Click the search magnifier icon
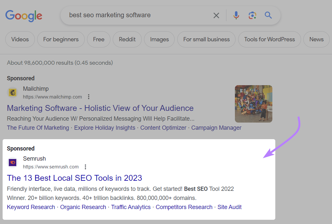This screenshot has width=332, height=224. click(268, 15)
